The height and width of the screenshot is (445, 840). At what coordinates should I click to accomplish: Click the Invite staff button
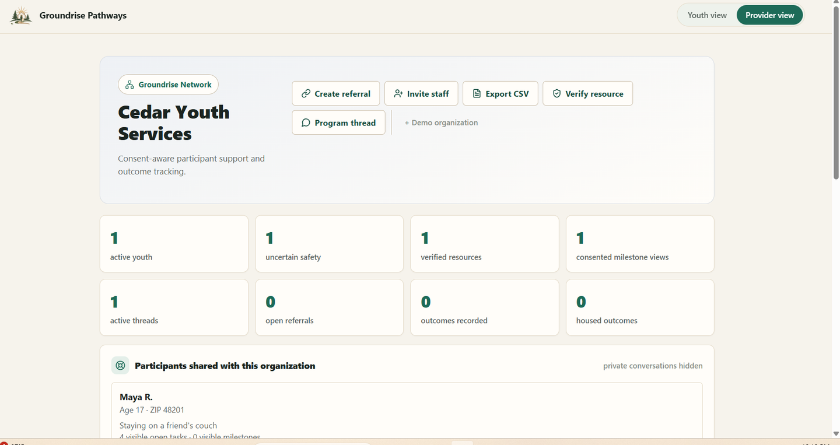[421, 93]
